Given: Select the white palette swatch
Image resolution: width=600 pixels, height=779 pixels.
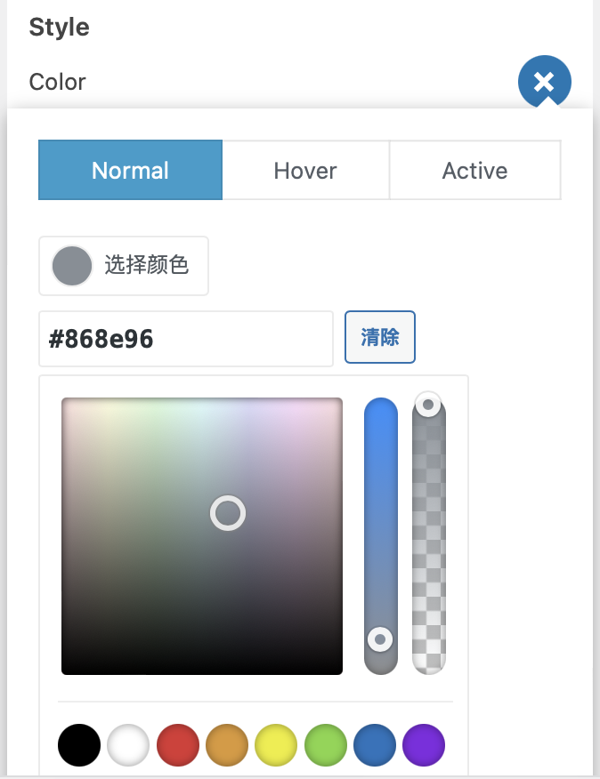Looking at the screenshot, I should (128, 745).
